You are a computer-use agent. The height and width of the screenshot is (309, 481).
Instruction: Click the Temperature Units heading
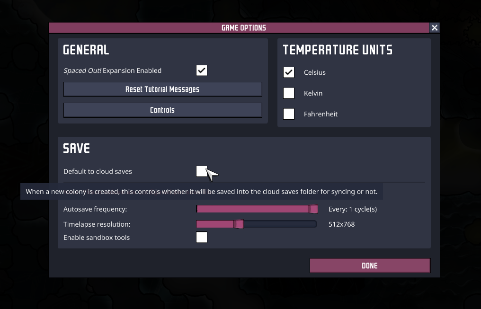click(338, 50)
